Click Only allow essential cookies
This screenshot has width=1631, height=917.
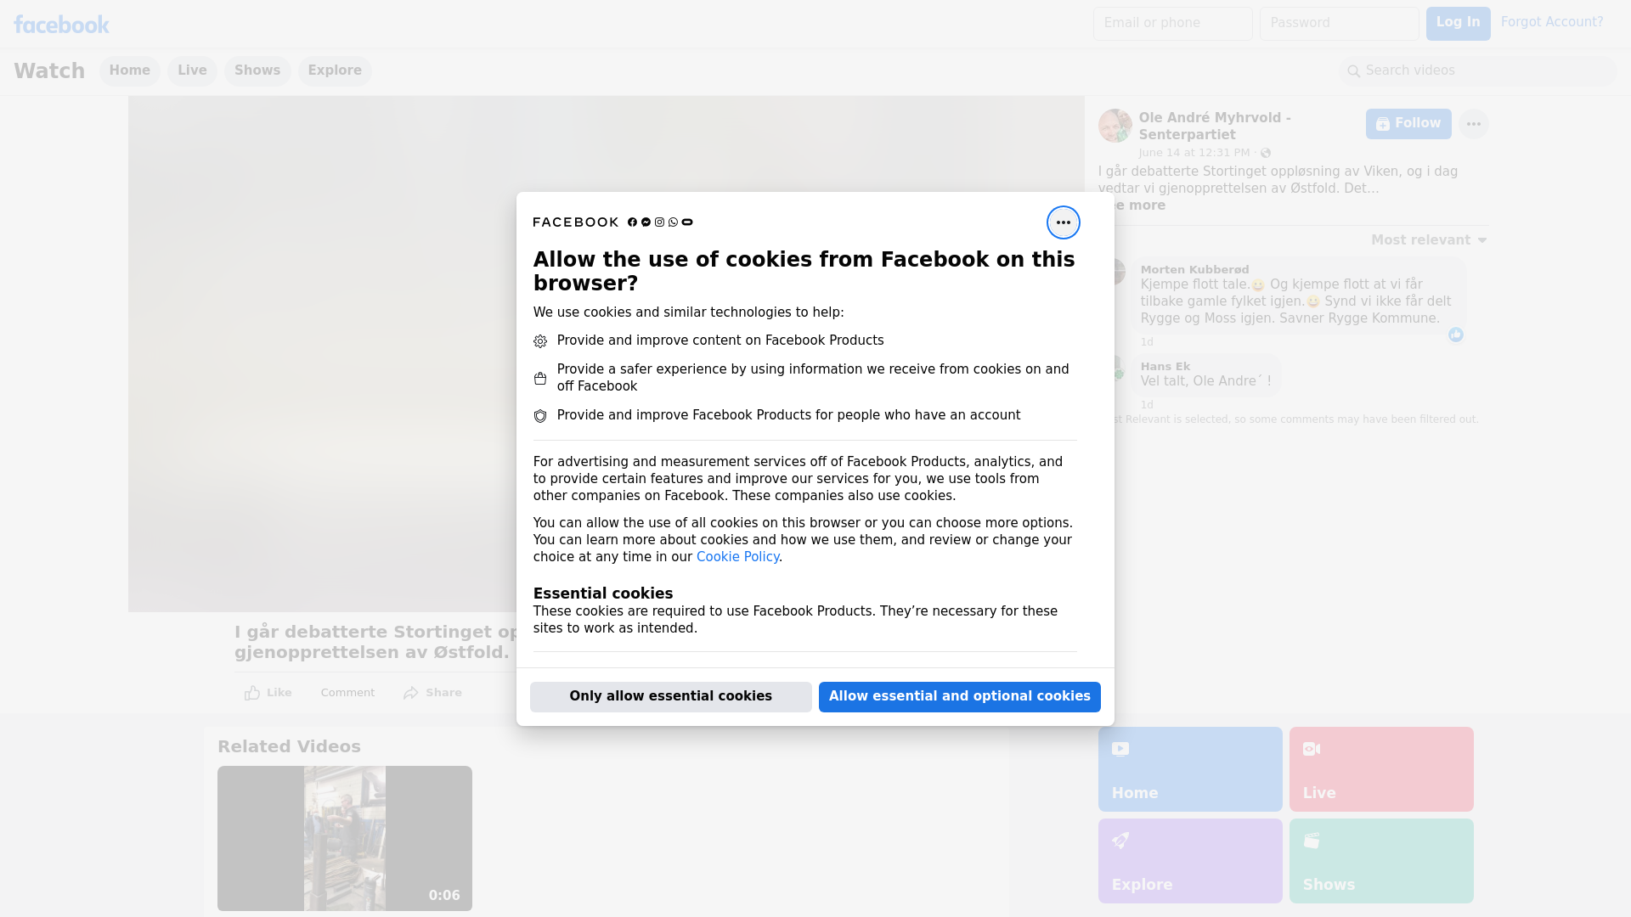click(x=671, y=697)
